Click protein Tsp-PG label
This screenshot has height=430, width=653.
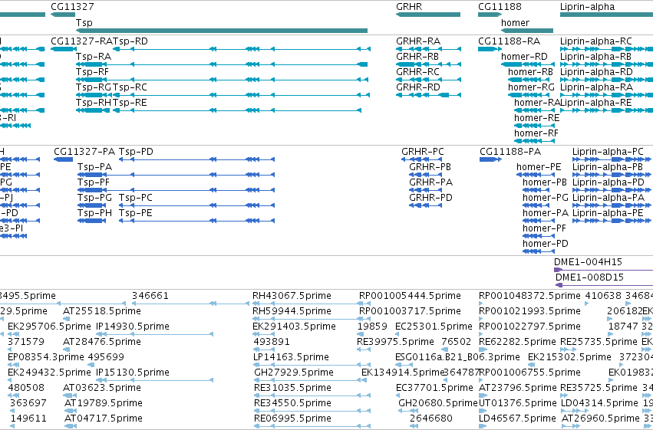(94, 198)
